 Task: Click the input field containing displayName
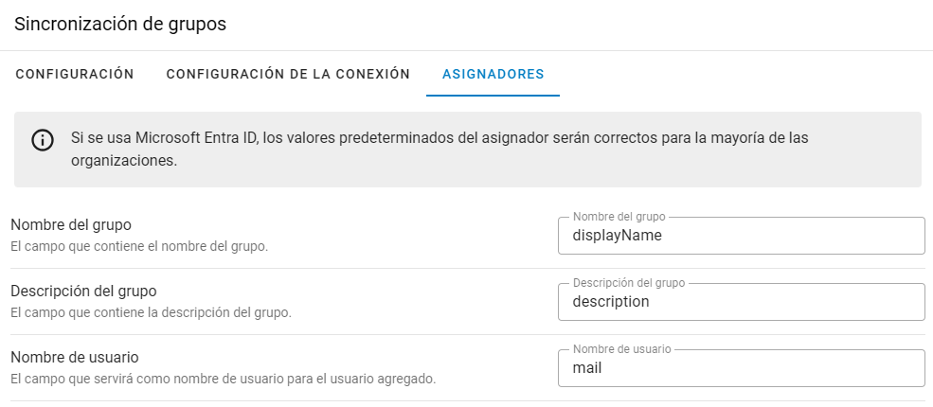click(x=741, y=237)
